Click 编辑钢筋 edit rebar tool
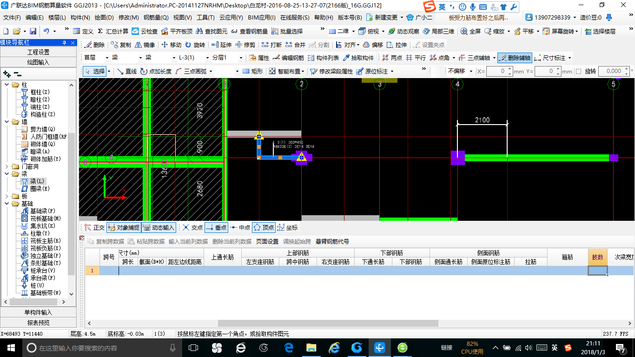The image size is (635, 357). pos(288,58)
